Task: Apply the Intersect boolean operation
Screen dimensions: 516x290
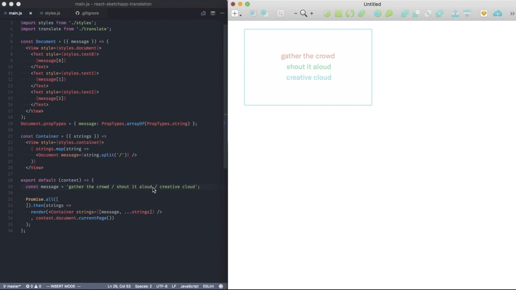Action: point(428,14)
